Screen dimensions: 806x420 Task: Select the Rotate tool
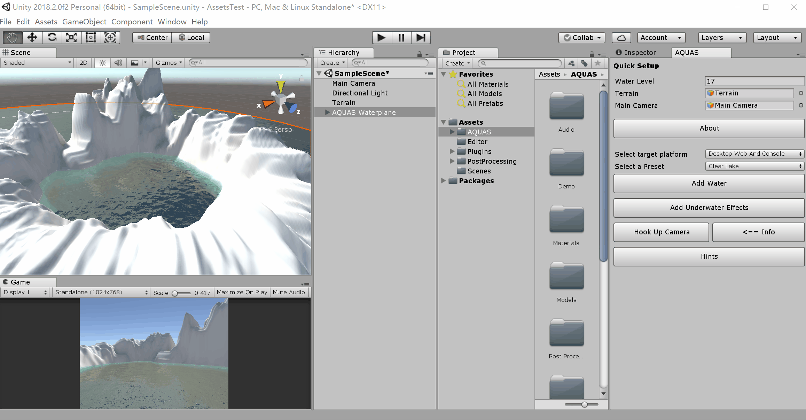click(52, 38)
